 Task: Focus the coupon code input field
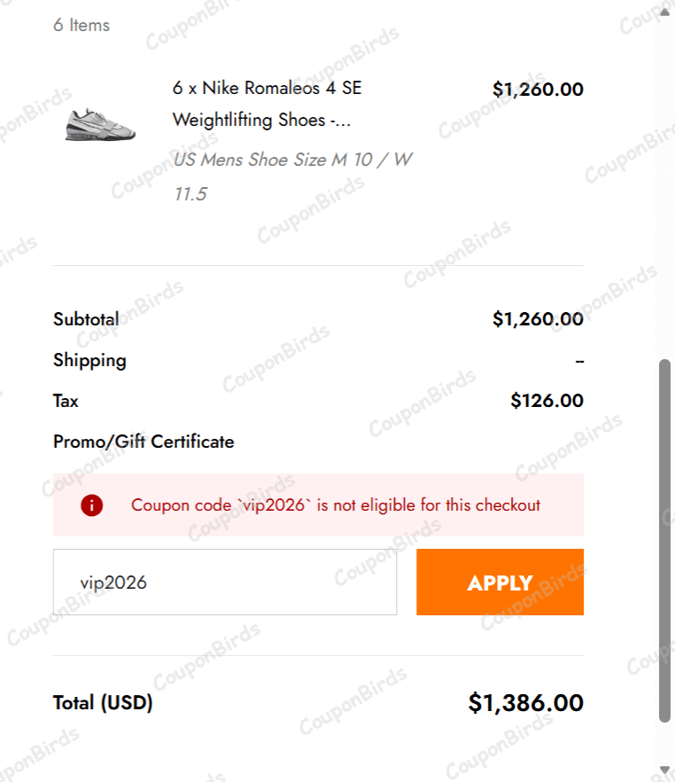point(225,583)
